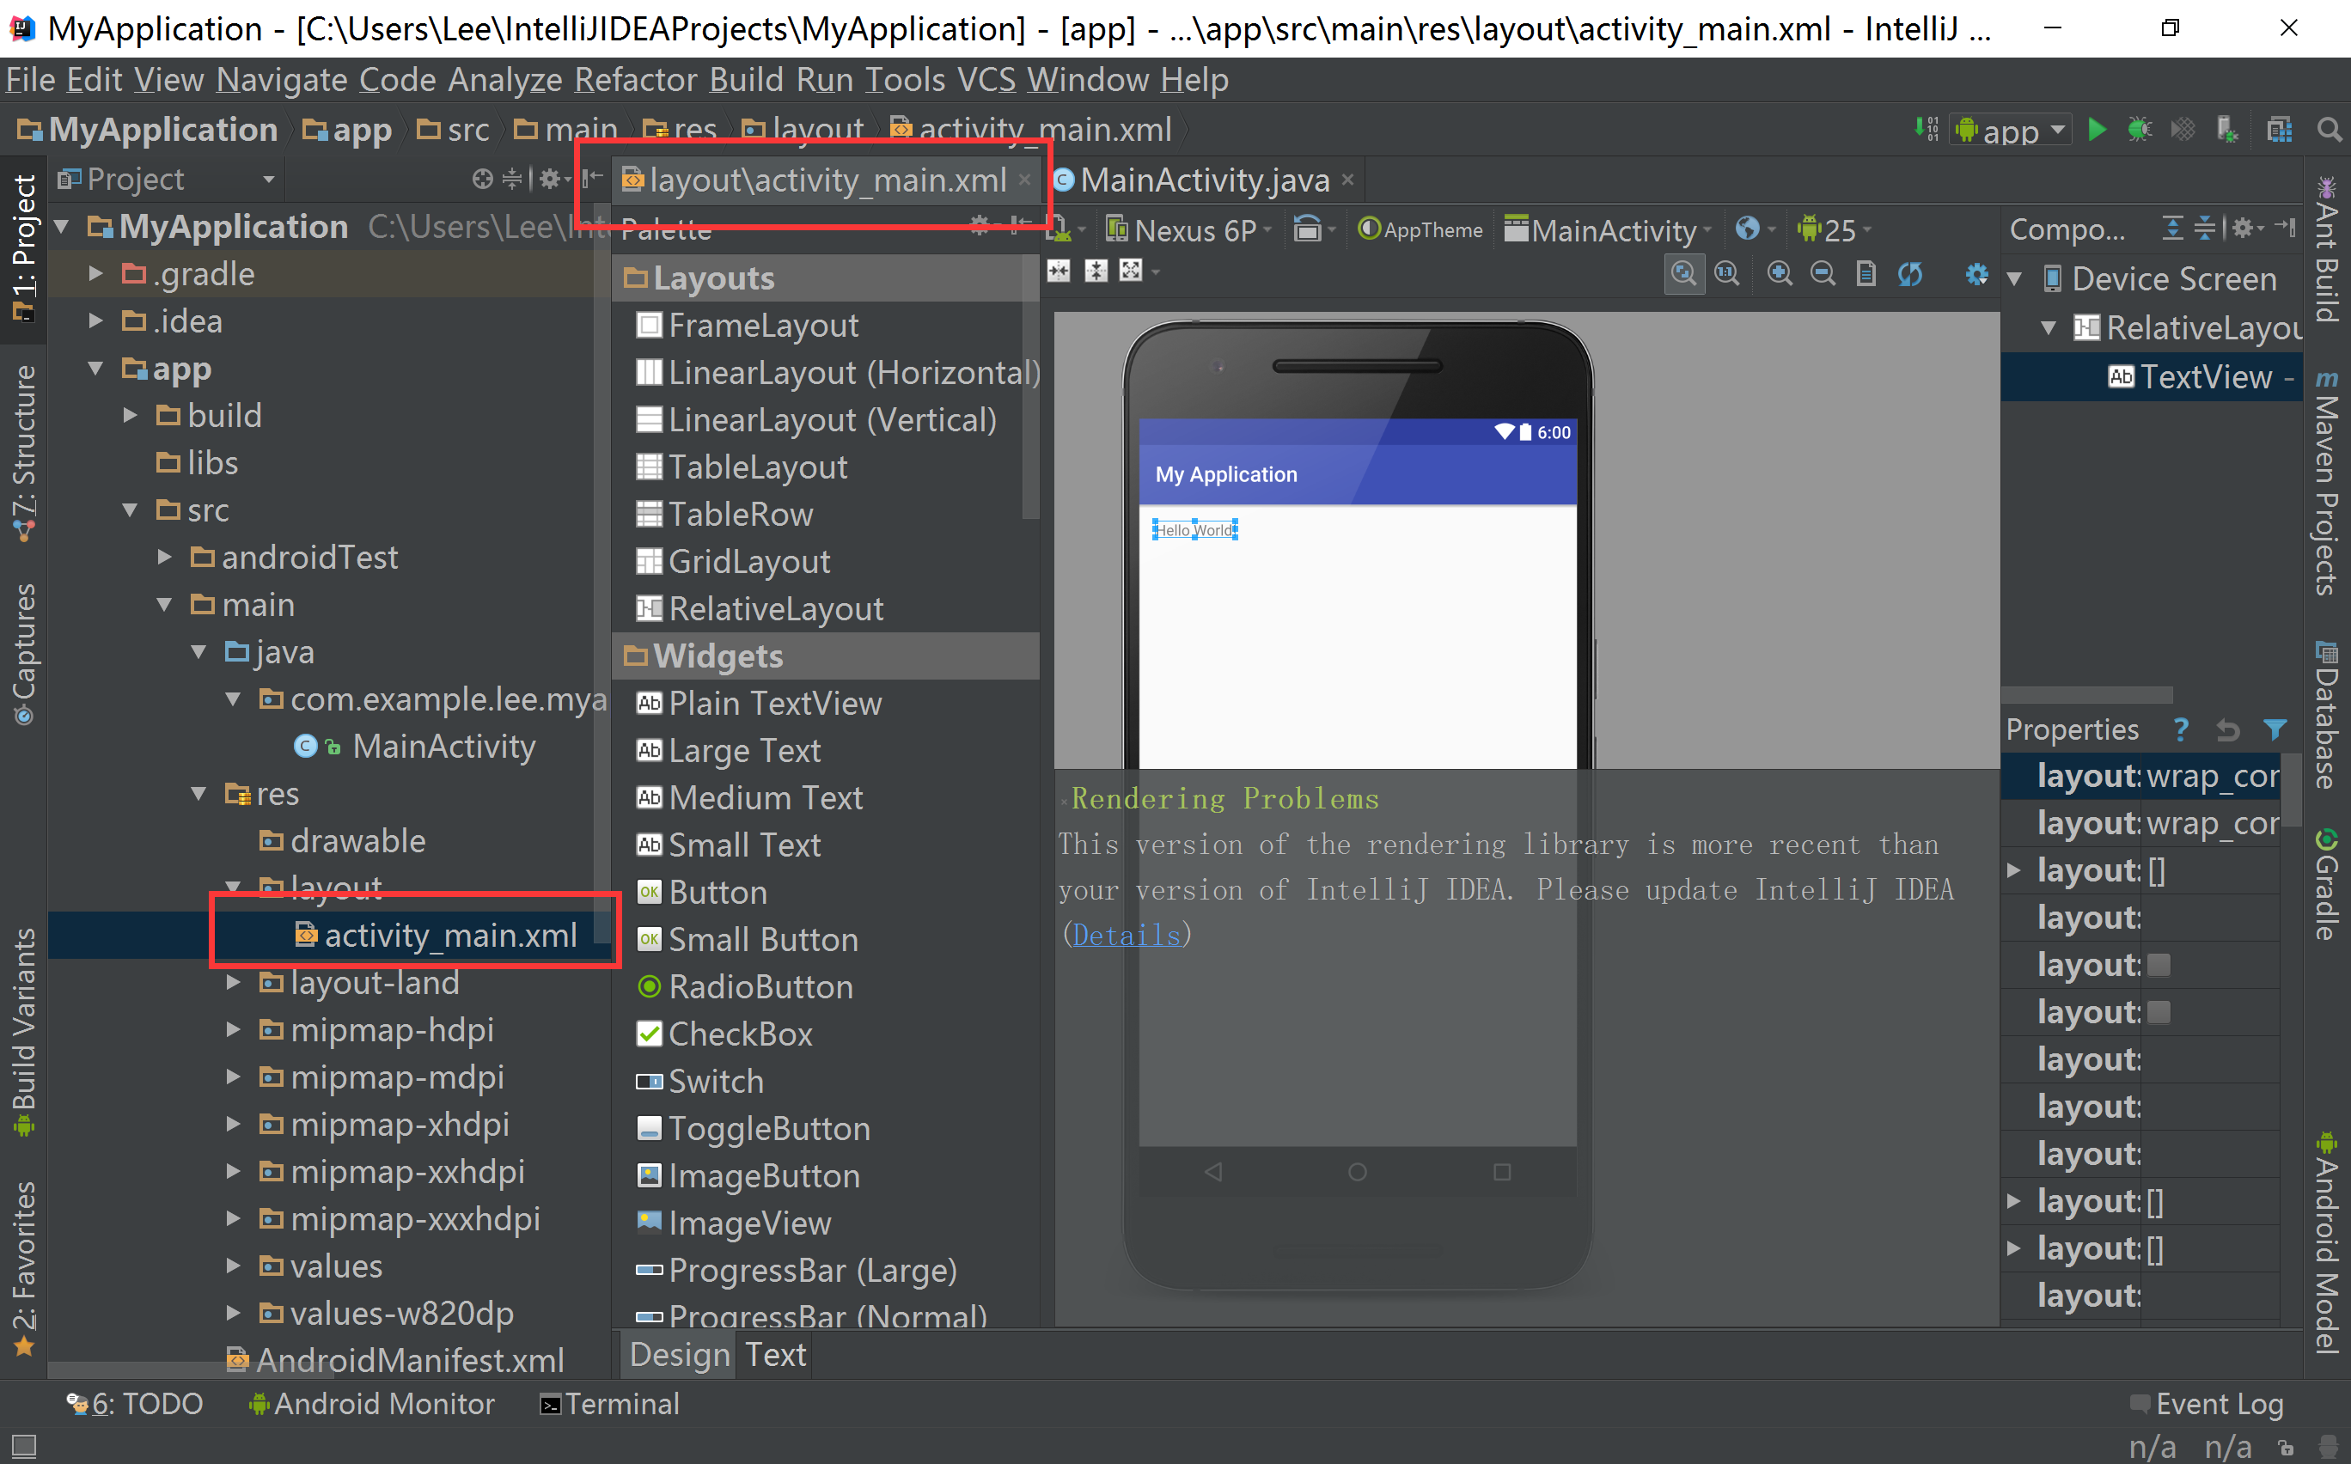This screenshot has width=2351, height=1464.
Task: Click the AppTheme theme selector
Action: tap(1420, 229)
